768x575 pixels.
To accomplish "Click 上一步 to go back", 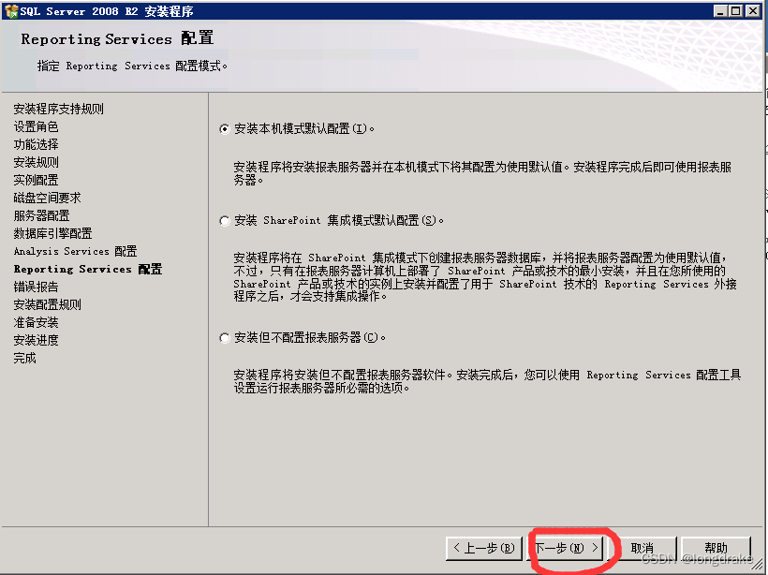I will 484,548.
